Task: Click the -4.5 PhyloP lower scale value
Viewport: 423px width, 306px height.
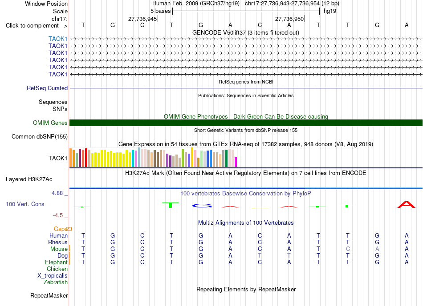Action: tap(58, 215)
